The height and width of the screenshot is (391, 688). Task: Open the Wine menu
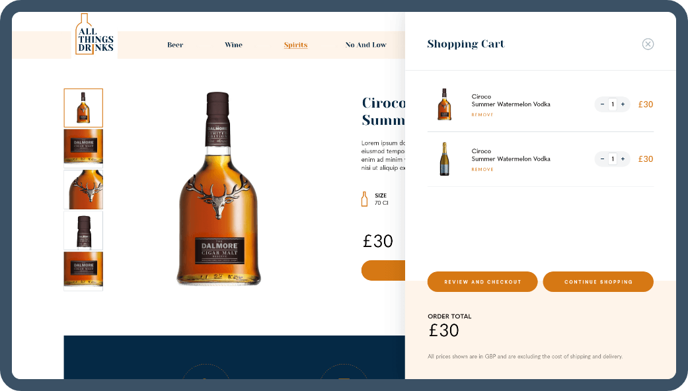click(x=233, y=45)
